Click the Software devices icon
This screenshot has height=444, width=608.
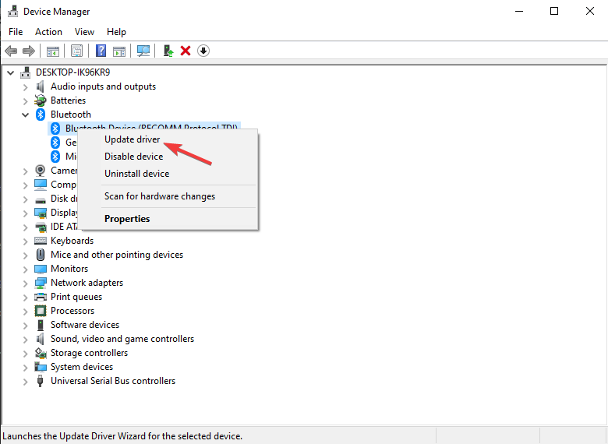point(41,325)
